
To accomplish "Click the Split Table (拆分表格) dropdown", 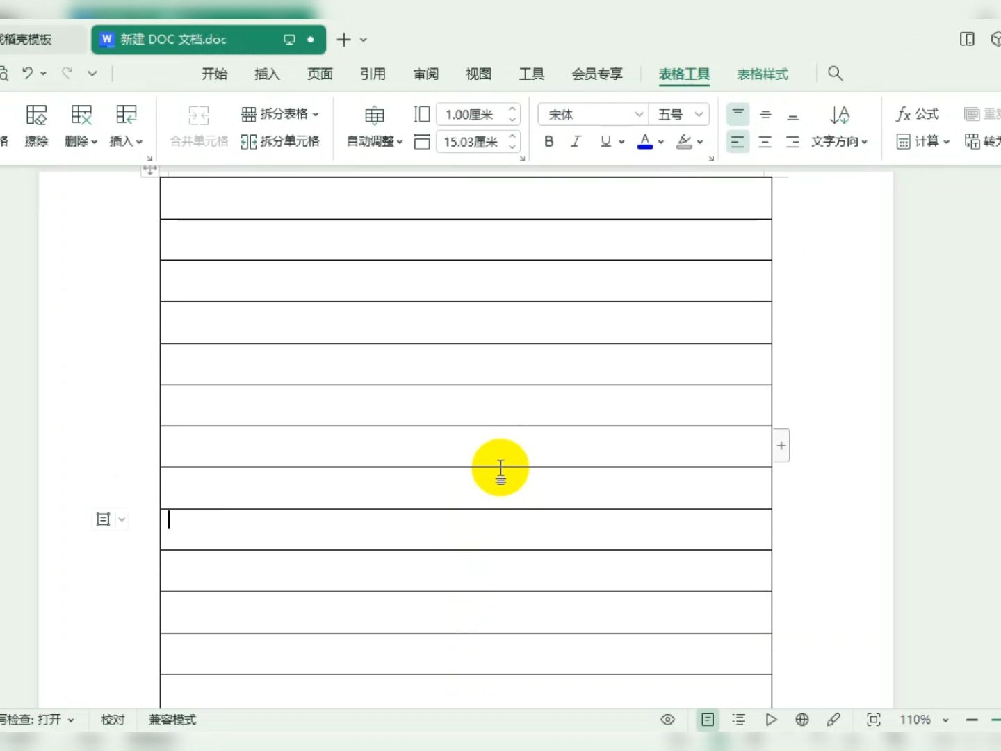I will click(279, 114).
